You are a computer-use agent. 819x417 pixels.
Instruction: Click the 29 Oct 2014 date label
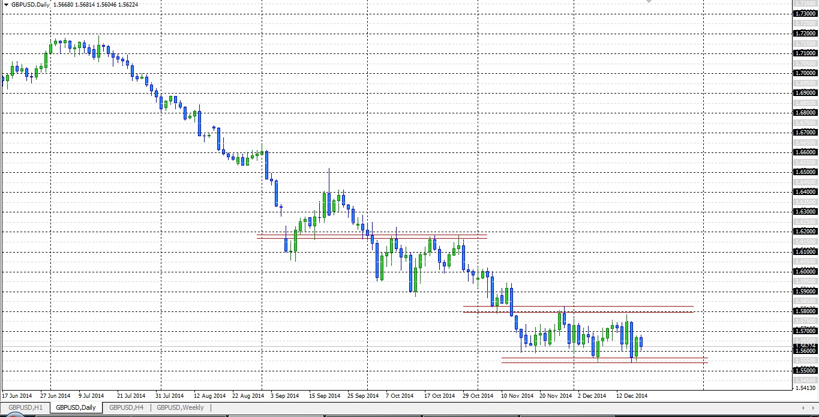point(478,396)
